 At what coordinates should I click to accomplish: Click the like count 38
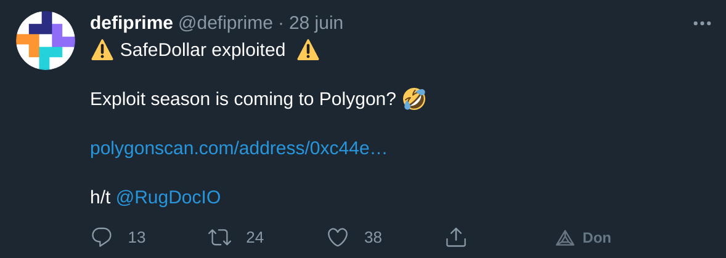pyautogui.click(x=373, y=237)
